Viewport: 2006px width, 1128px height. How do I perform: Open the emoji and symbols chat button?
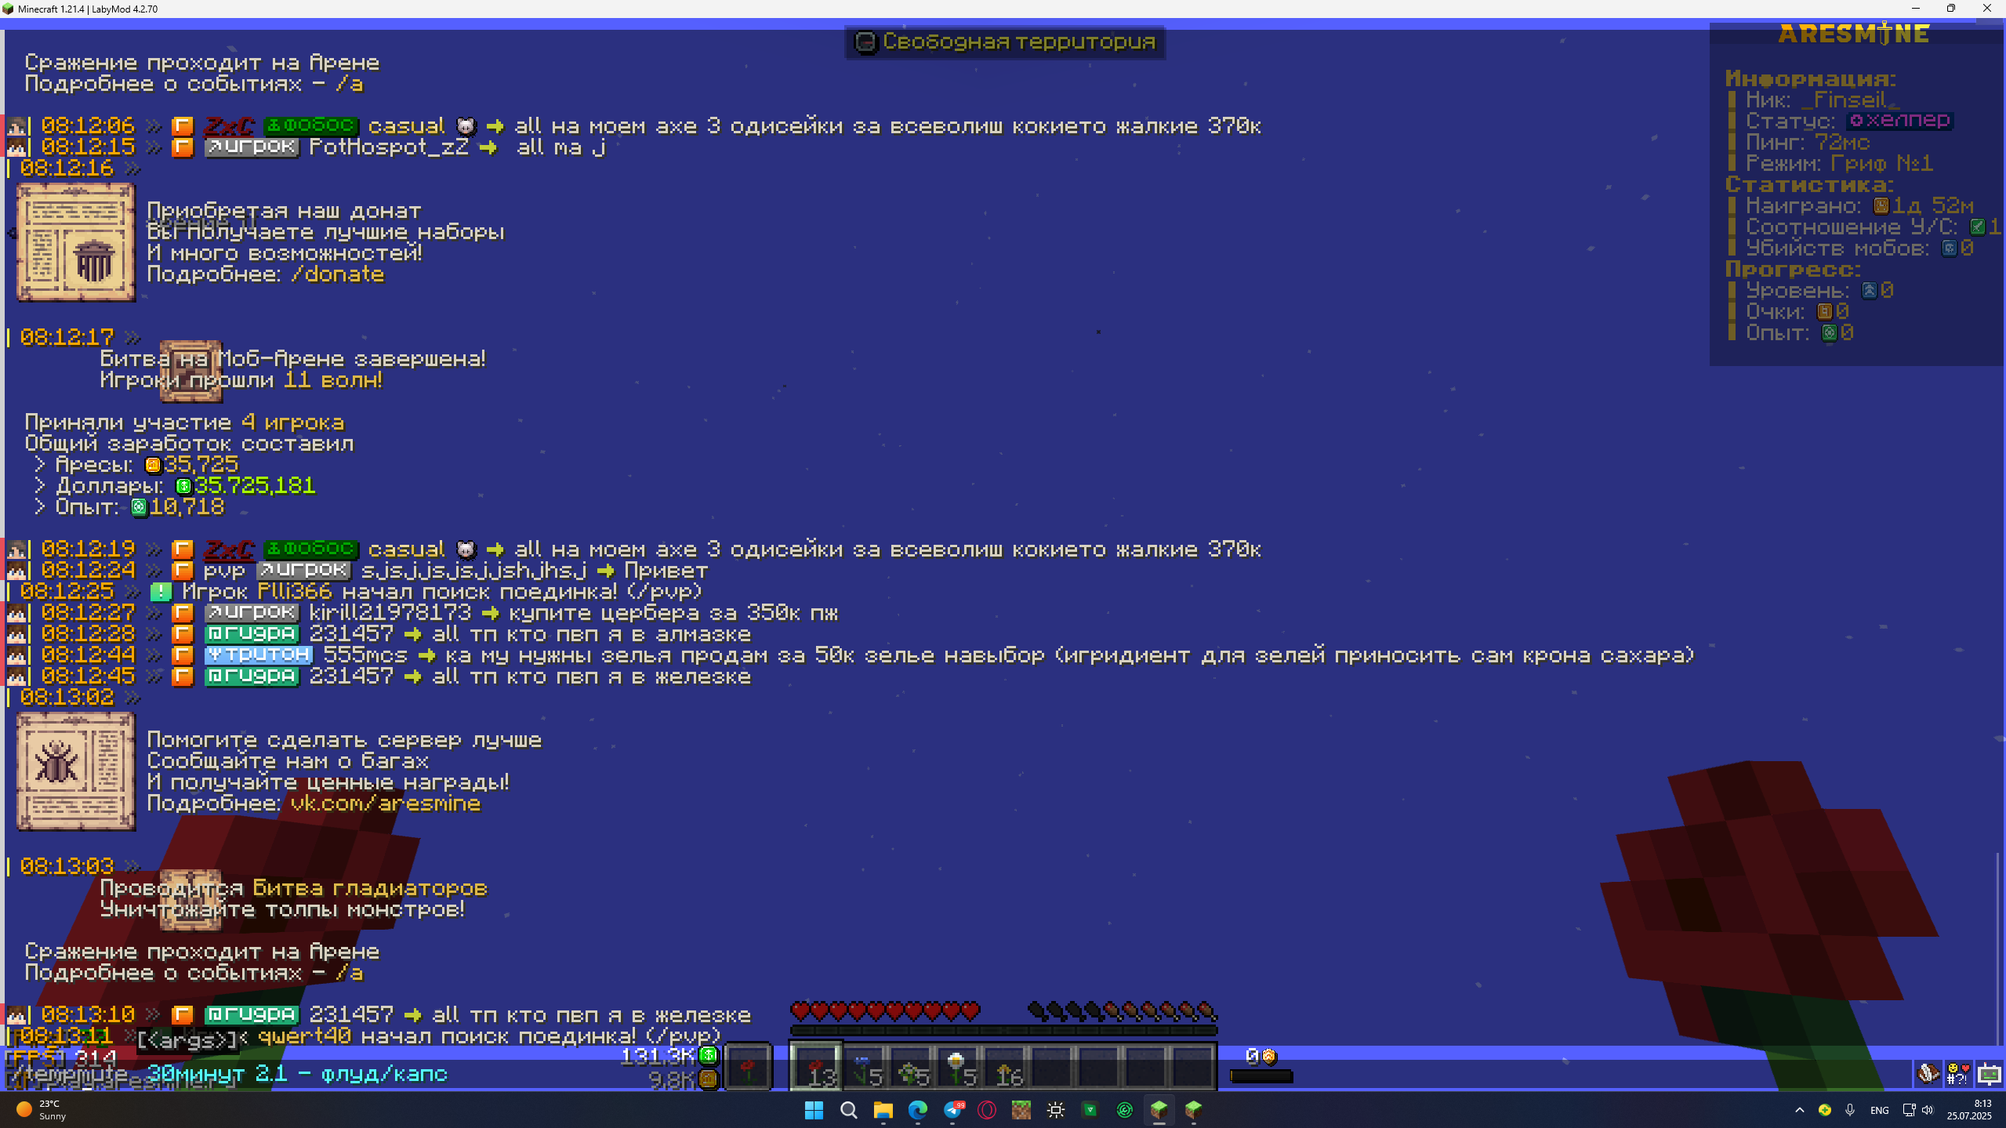coord(1958,1073)
